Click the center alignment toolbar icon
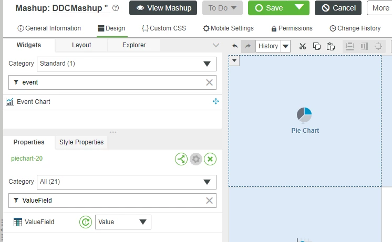 point(378,46)
